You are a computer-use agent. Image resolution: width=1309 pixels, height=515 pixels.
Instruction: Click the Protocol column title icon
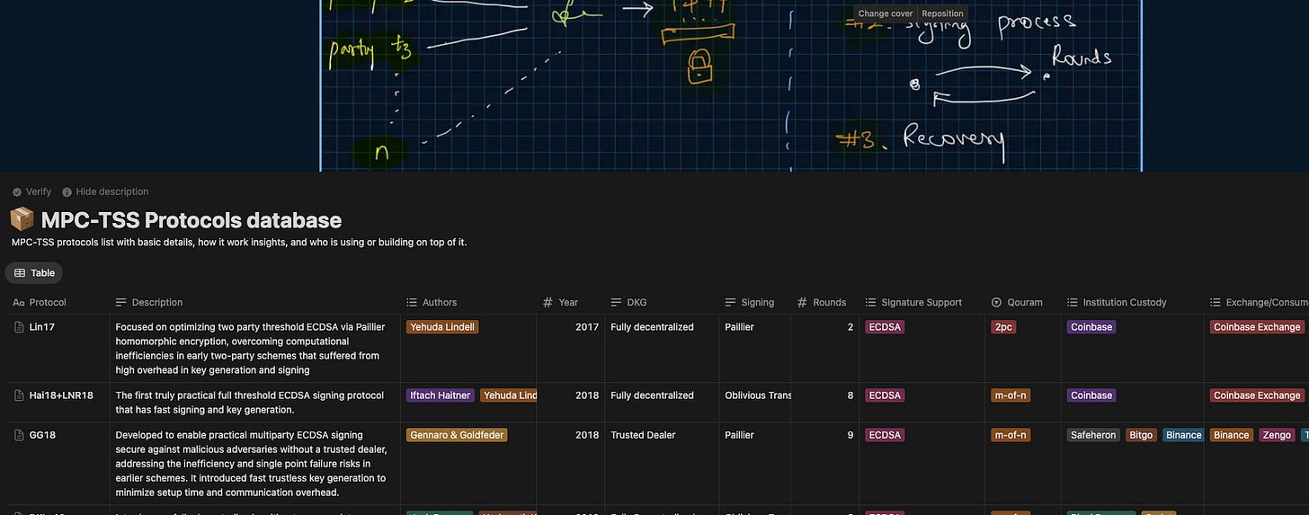click(19, 303)
